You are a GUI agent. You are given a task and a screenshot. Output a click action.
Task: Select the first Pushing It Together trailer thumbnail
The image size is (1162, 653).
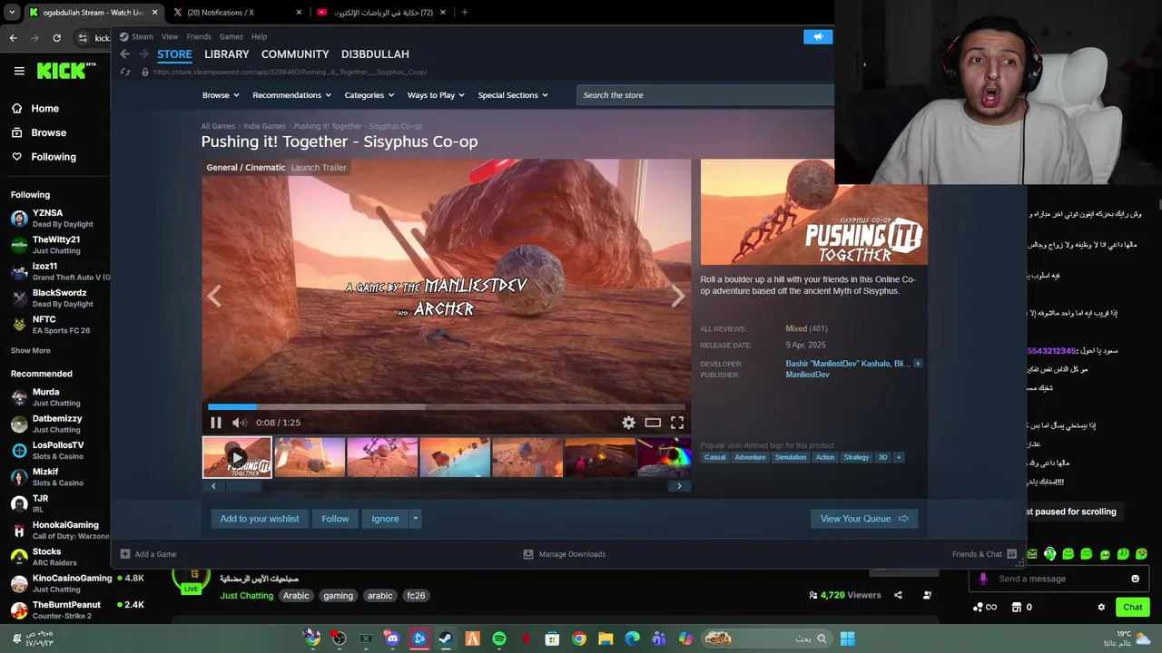point(237,457)
